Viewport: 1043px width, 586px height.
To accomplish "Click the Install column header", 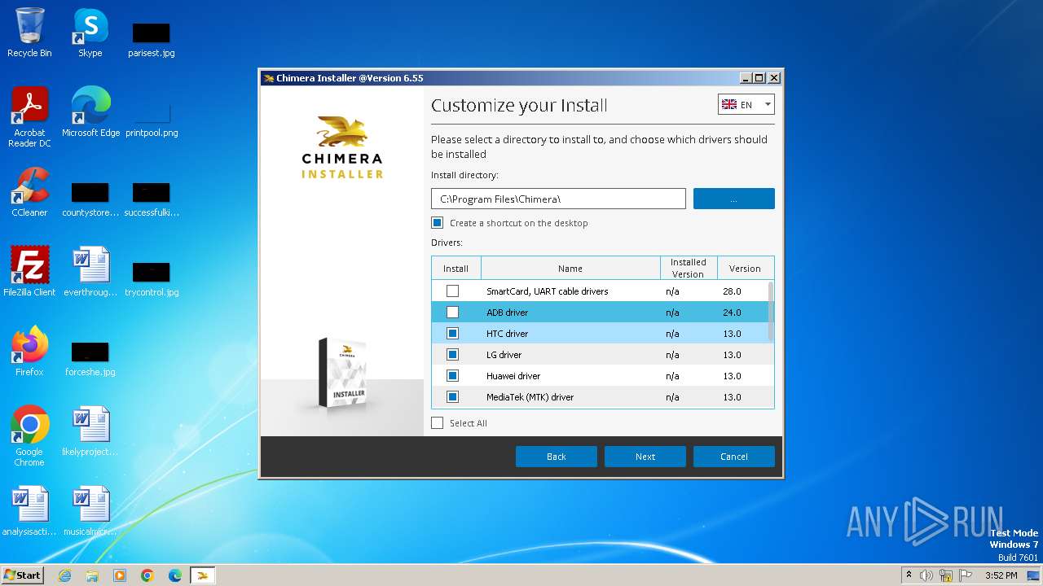I will pos(456,269).
